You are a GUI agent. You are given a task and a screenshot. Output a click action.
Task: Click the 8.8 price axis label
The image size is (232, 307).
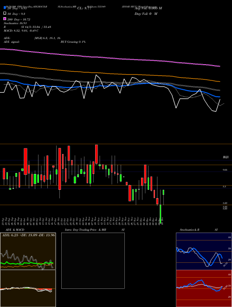(225, 187)
